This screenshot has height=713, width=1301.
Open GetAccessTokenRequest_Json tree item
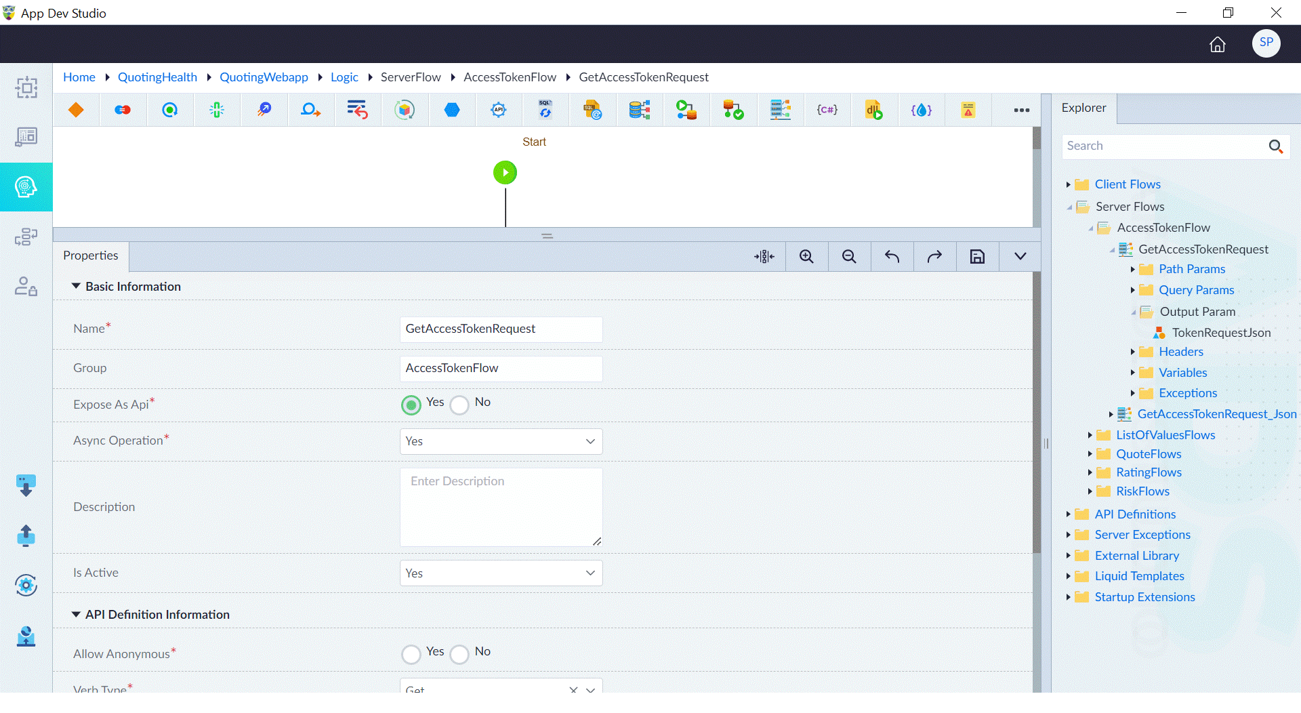(x=1217, y=414)
